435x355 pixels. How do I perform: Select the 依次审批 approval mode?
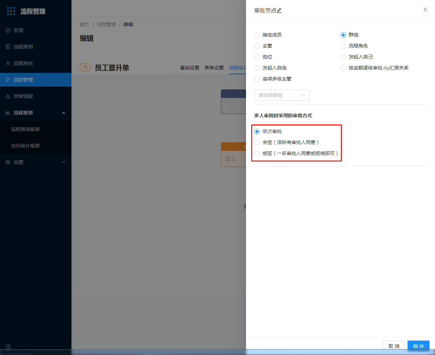(x=257, y=131)
